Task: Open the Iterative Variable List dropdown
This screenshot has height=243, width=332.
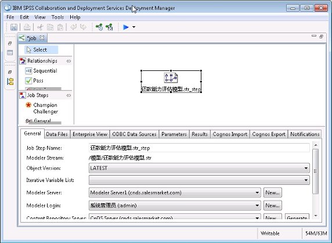Action: 199,180
